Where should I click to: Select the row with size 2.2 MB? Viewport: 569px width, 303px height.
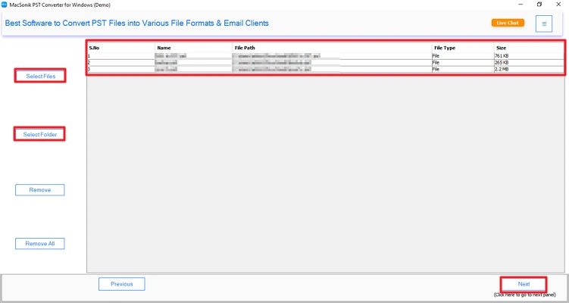(326, 69)
